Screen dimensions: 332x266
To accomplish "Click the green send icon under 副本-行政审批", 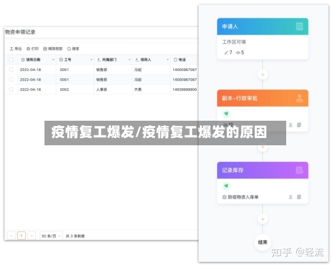I will [x=226, y=113].
